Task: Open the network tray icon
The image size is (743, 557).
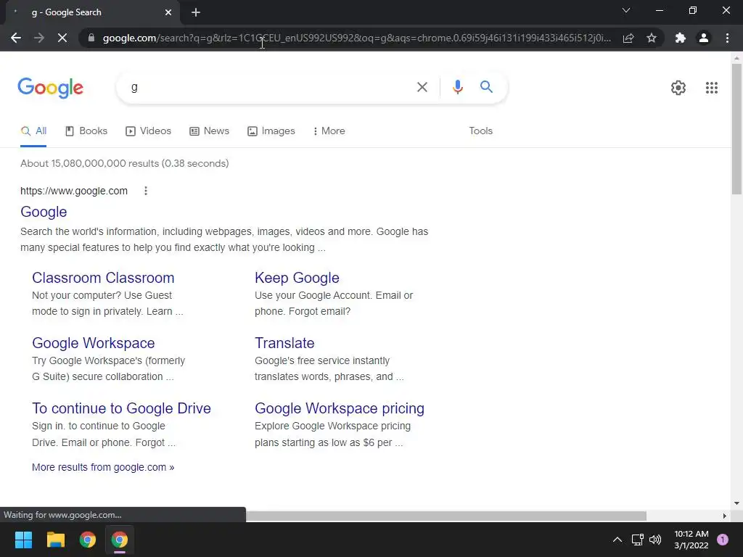Action: 637,540
